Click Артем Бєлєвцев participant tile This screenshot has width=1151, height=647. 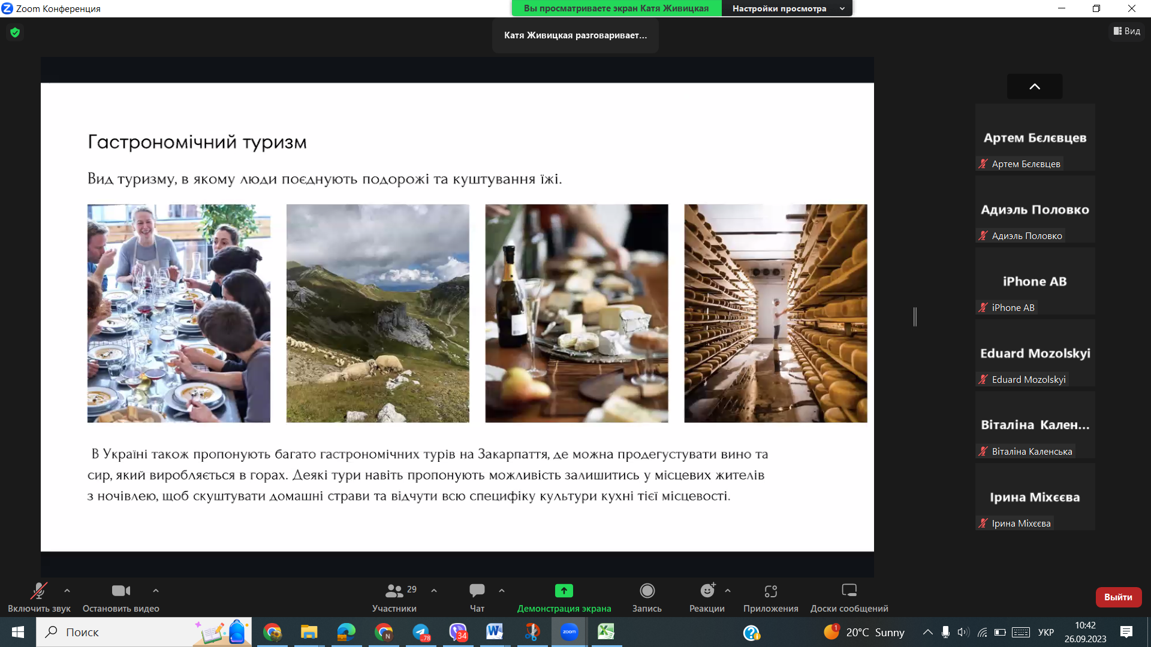coord(1035,138)
